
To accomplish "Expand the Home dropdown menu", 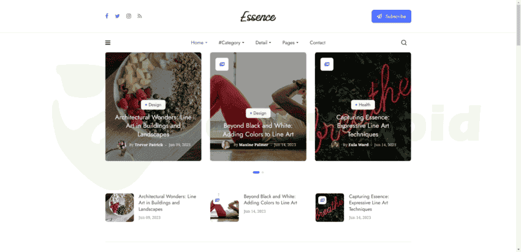I will [199, 42].
